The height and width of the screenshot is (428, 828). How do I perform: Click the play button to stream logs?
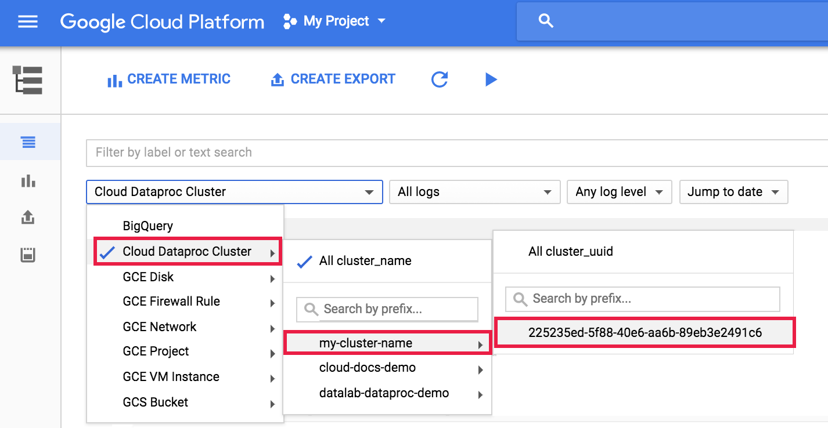pos(491,79)
